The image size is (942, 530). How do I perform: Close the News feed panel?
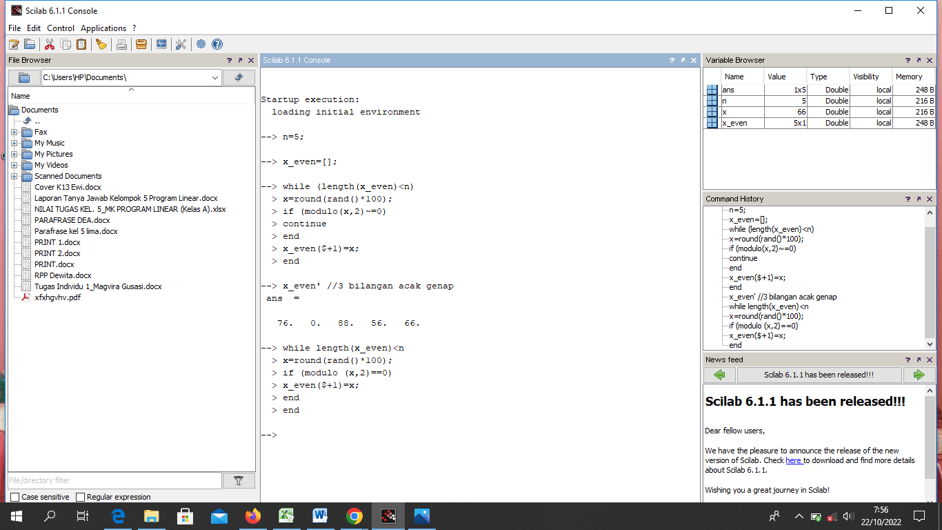tap(930, 360)
